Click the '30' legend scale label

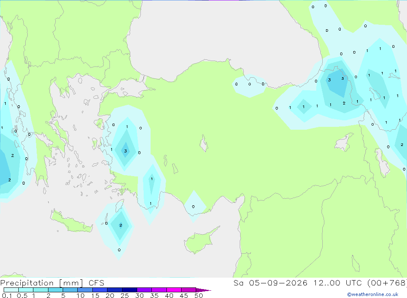140,296
